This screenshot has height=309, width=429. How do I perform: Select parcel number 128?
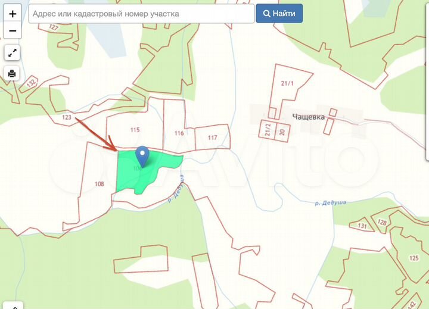[x=382, y=222]
